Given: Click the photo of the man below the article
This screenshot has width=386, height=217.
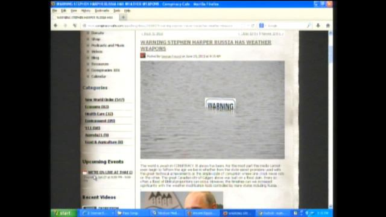Looking at the screenshot, I should [182, 200].
